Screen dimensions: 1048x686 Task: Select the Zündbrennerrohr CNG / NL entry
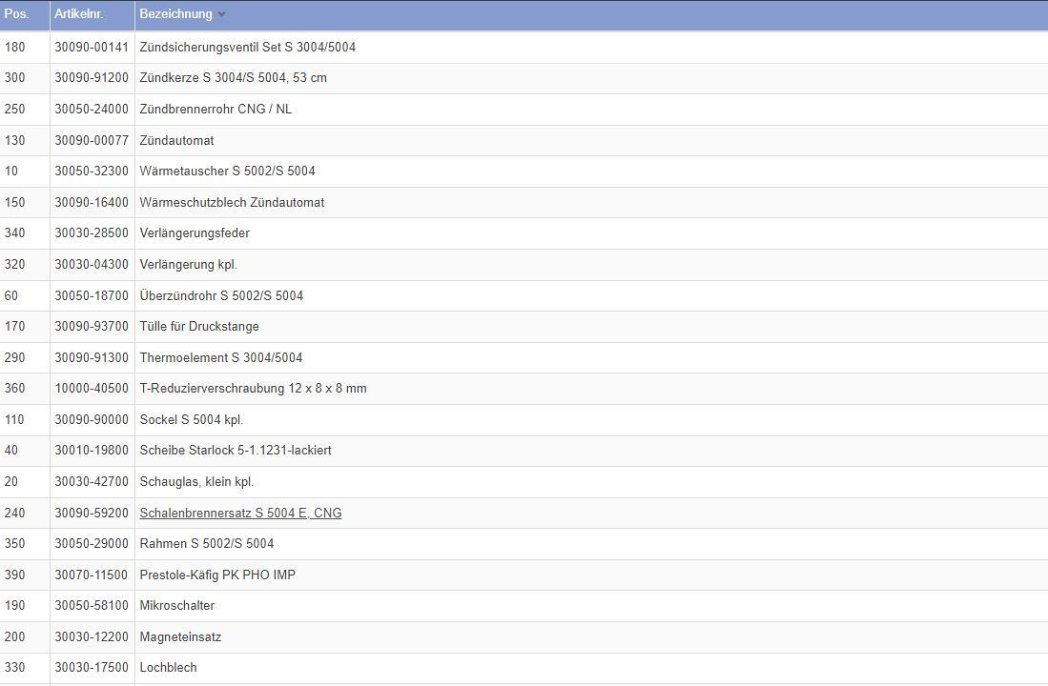(x=216, y=110)
